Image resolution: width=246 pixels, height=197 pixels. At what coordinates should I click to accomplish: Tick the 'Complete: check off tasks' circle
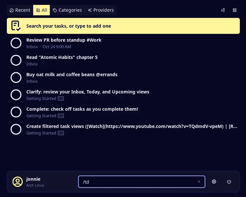pyautogui.click(x=16, y=112)
